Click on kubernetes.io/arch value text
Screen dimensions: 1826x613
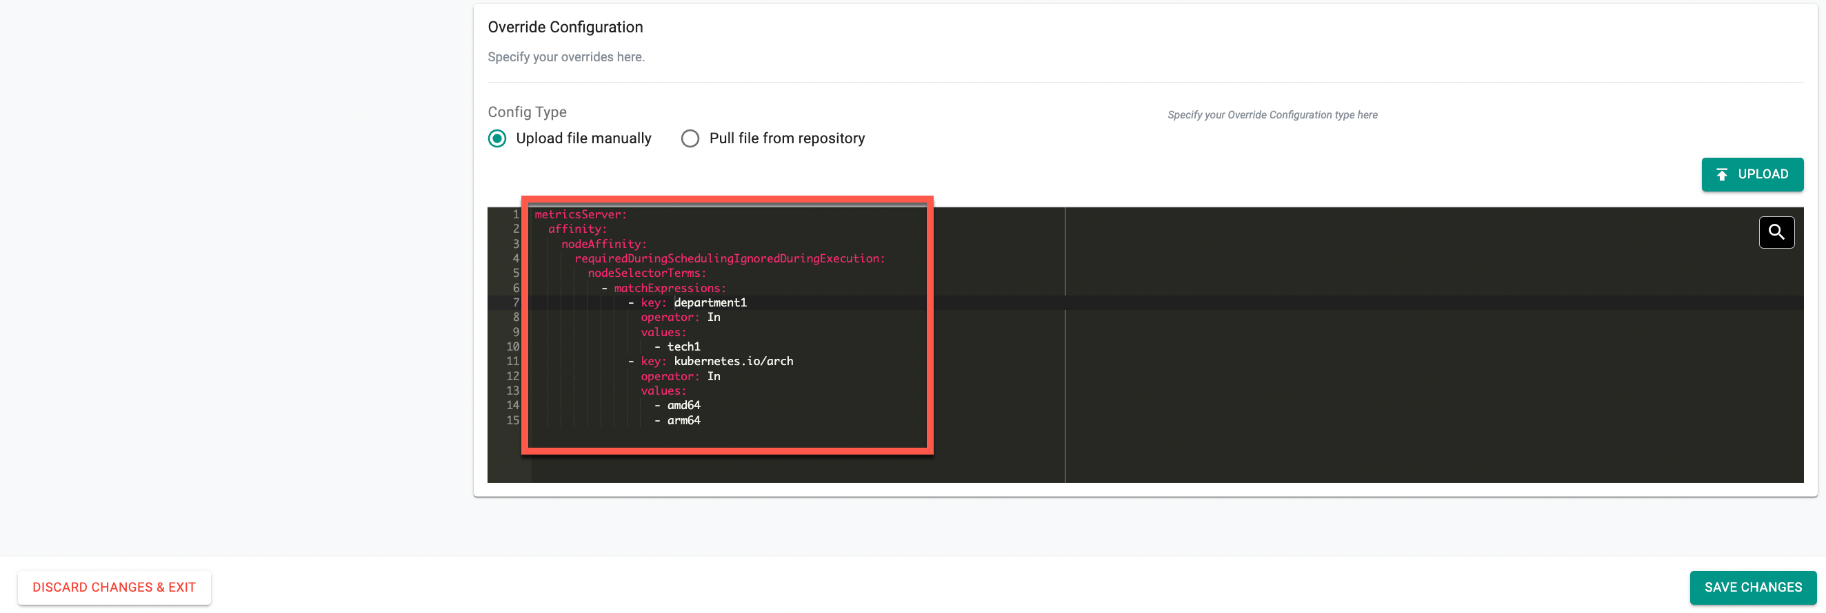[x=733, y=362]
